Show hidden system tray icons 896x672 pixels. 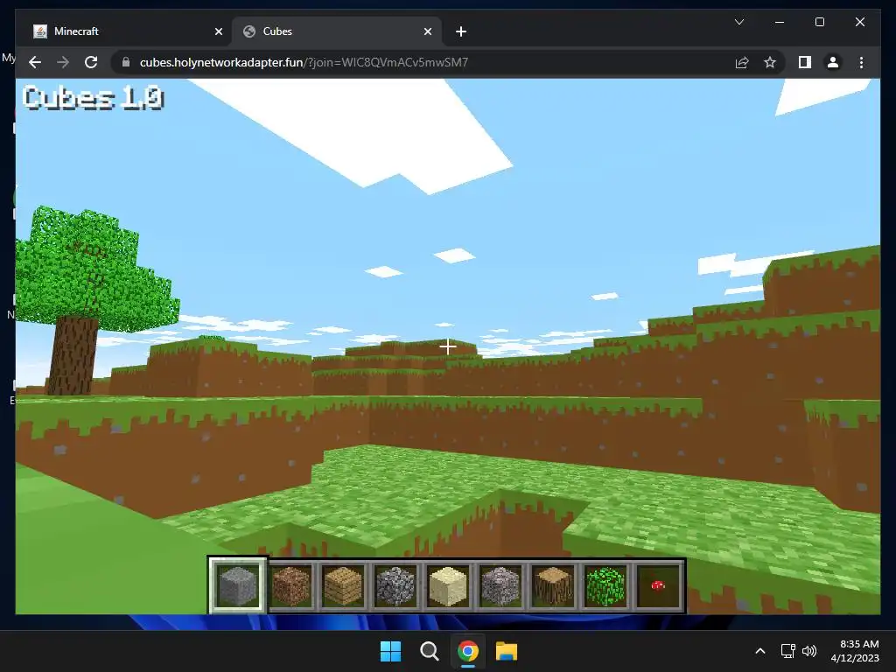pos(760,651)
